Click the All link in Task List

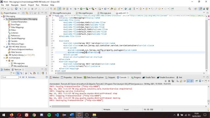click(x=23, y=77)
